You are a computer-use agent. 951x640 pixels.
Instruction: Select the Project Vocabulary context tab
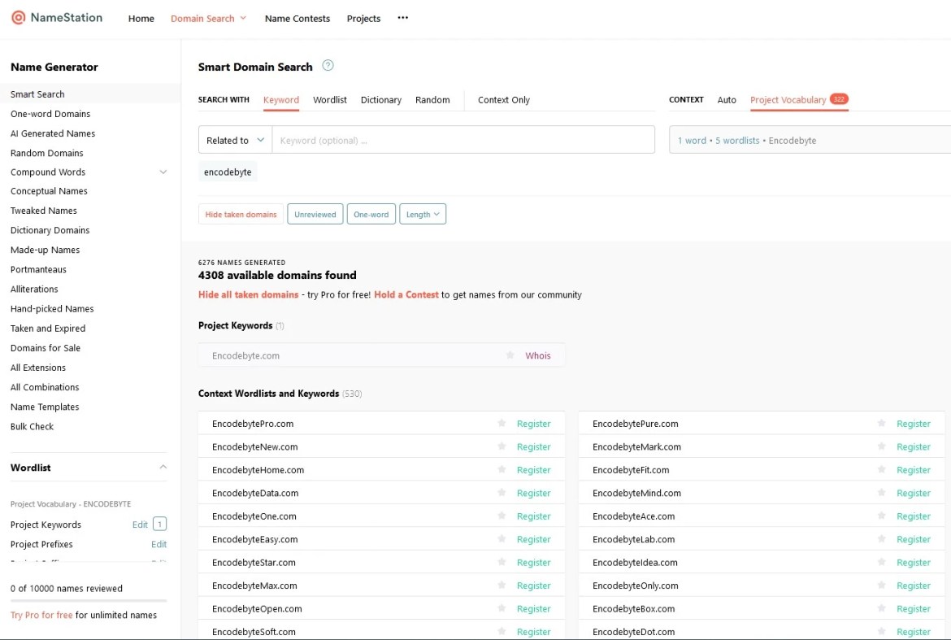point(788,99)
